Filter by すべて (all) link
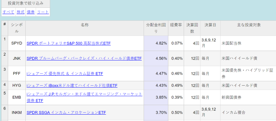This screenshot has height=121, width=276. (x=8, y=12)
